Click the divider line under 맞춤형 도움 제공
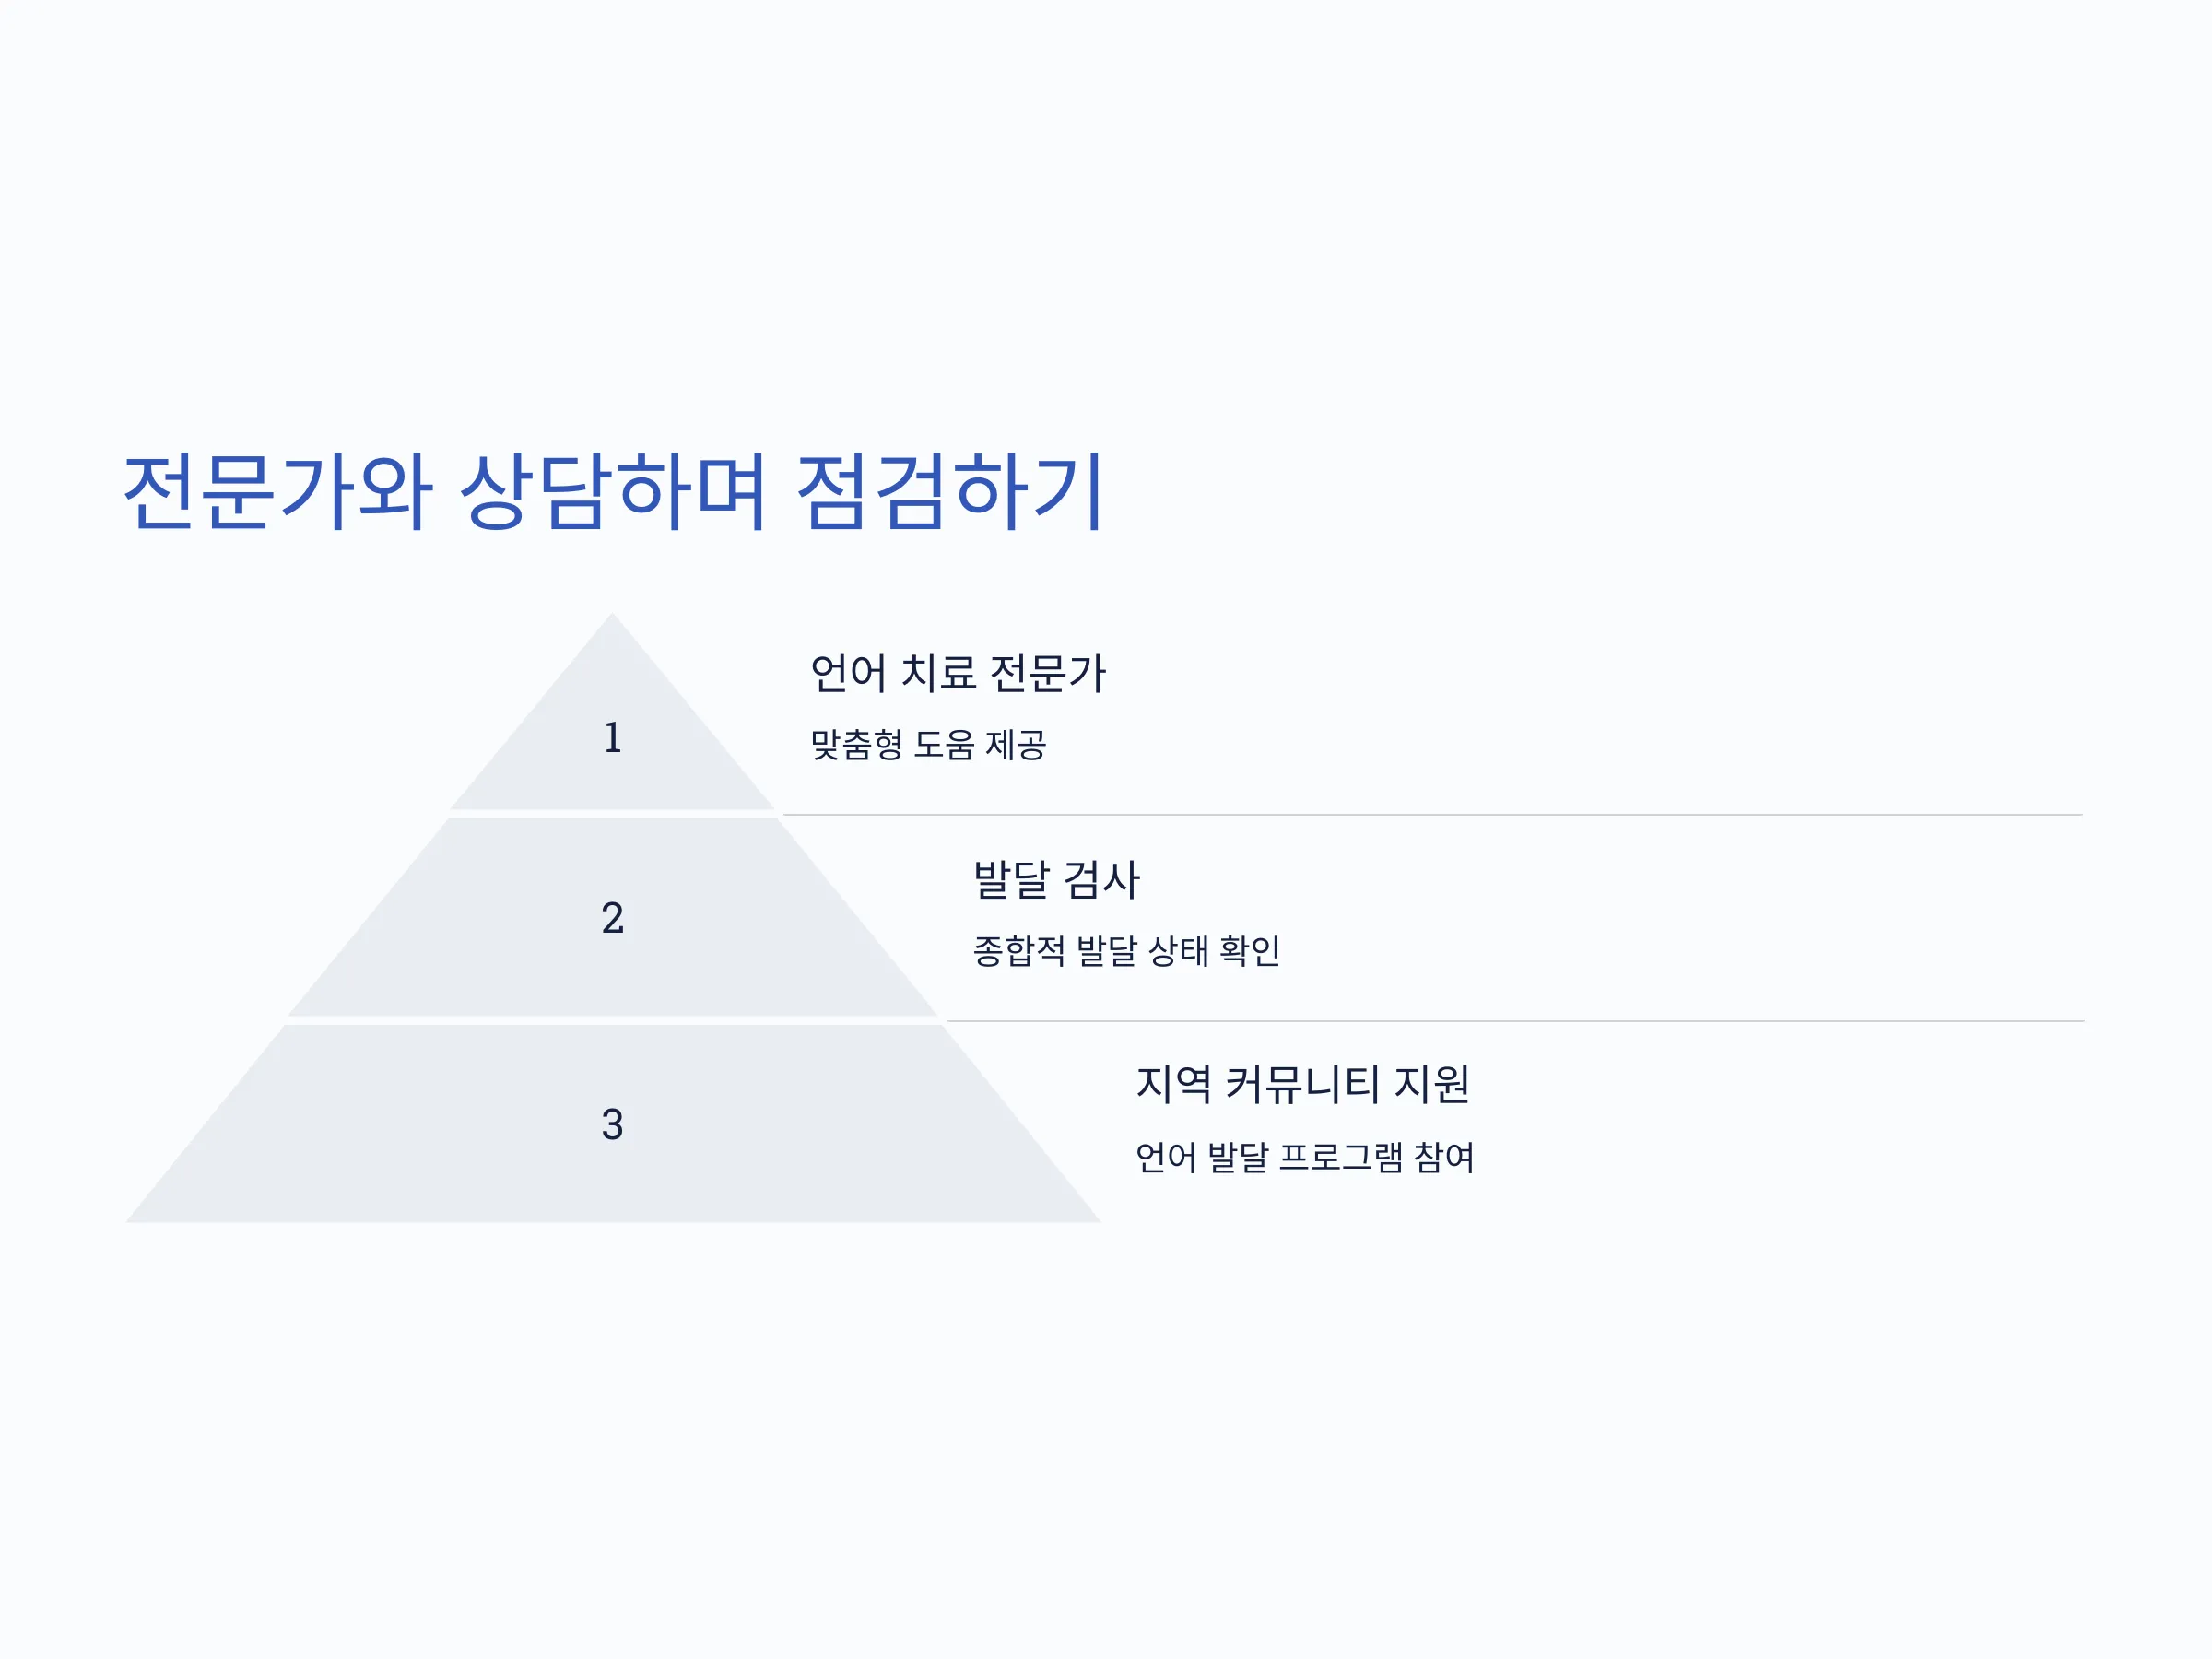This screenshot has width=2212, height=1659. coord(1432,815)
